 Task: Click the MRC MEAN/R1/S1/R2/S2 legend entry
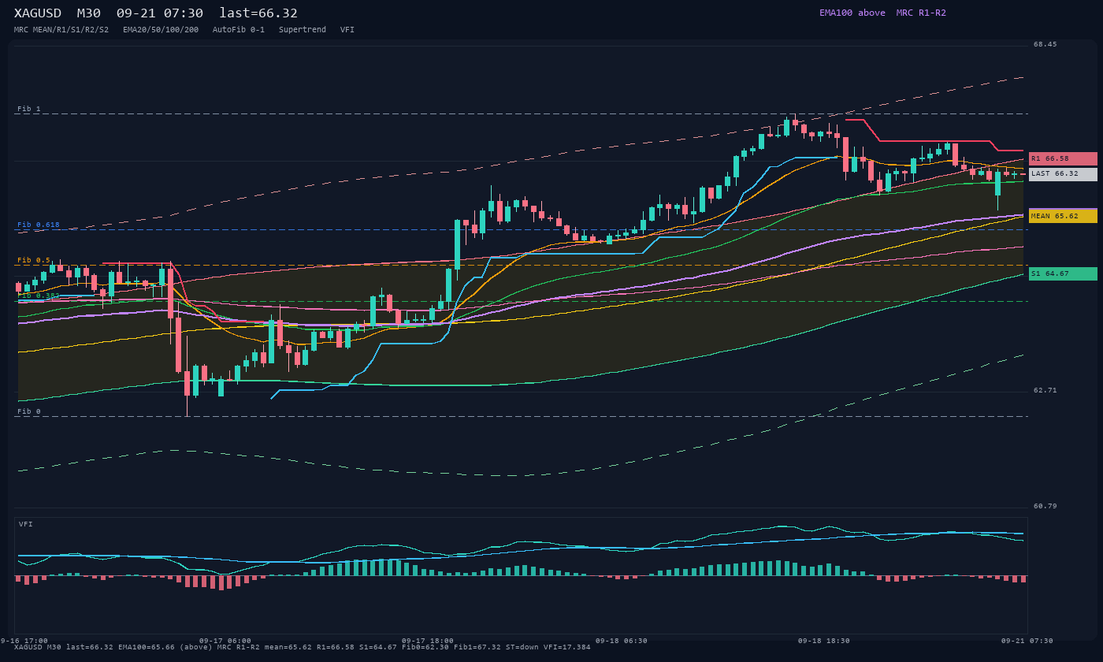[61, 30]
